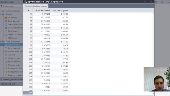Click the XML файл component icon
The width and height of the screenshot is (170, 96).
click(6, 38)
